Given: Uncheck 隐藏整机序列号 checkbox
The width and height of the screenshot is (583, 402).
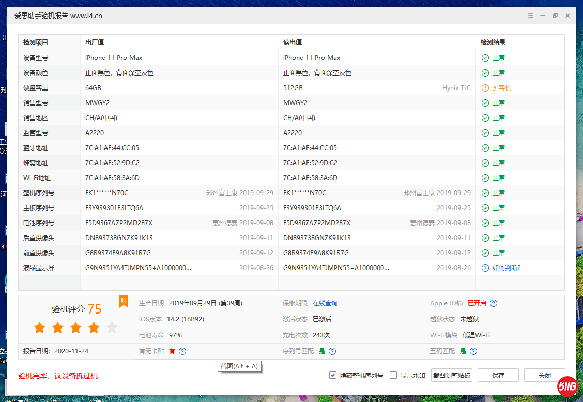Looking at the screenshot, I should [333, 375].
